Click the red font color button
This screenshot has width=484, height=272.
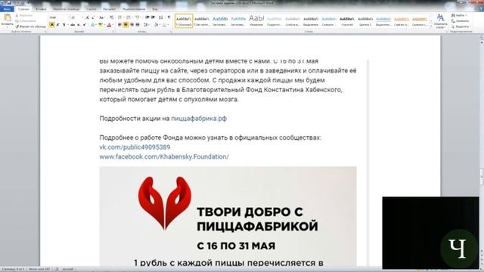(x=109, y=25)
